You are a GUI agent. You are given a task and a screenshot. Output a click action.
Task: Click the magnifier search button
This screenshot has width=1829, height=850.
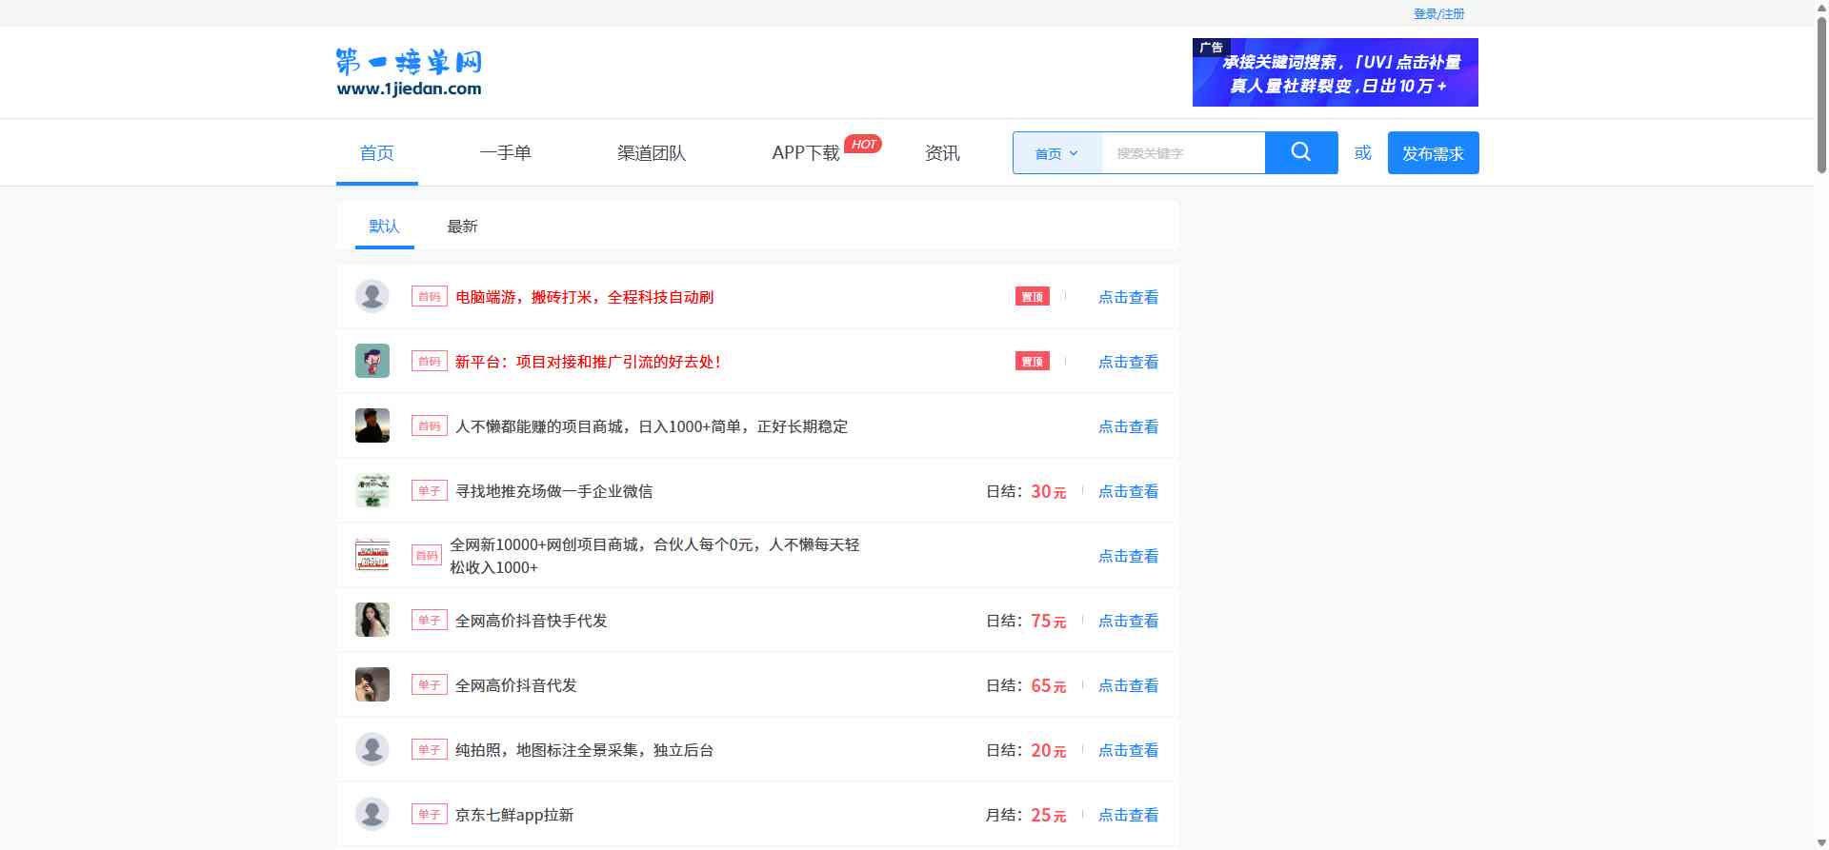(1300, 152)
